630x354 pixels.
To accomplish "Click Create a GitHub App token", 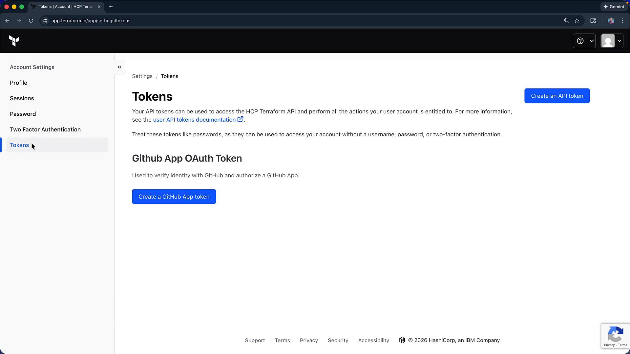I will coord(174,197).
